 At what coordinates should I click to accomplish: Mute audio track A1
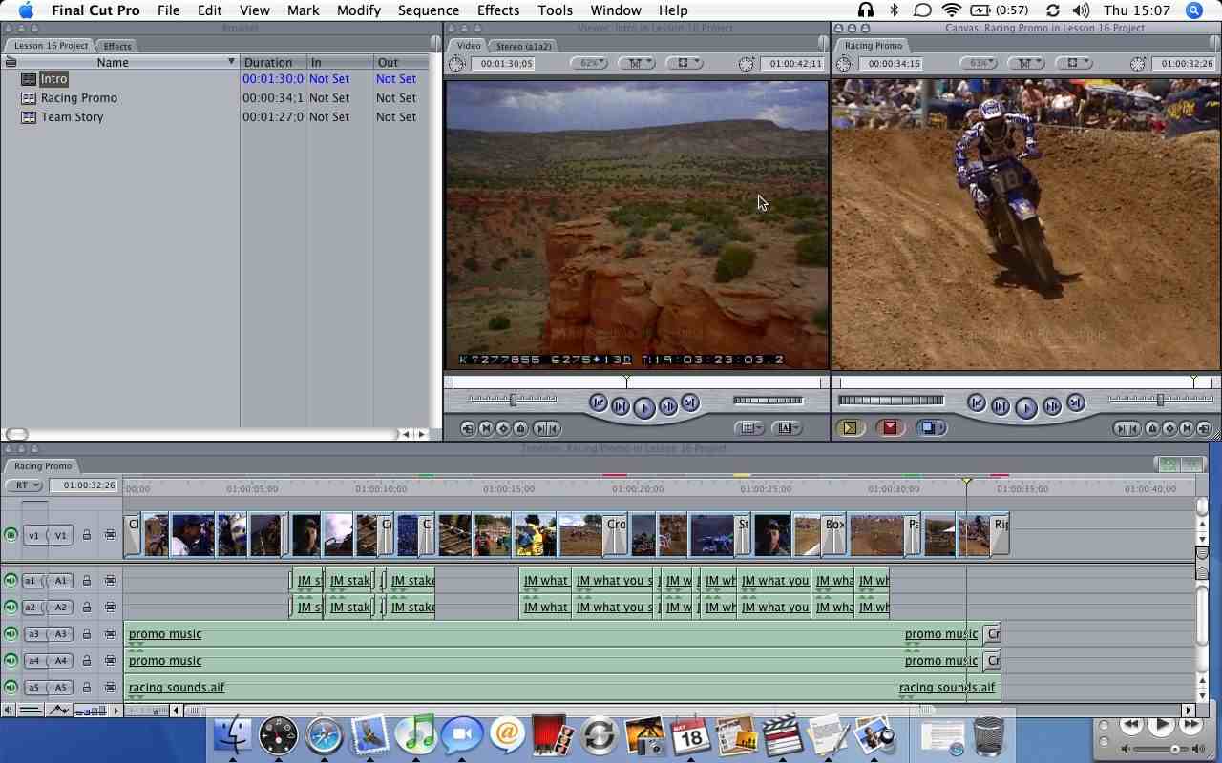pyautogui.click(x=11, y=580)
